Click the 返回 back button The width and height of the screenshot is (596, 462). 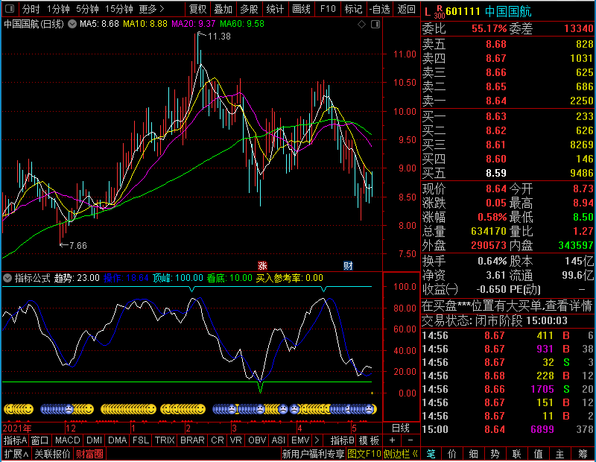point(406,9)
